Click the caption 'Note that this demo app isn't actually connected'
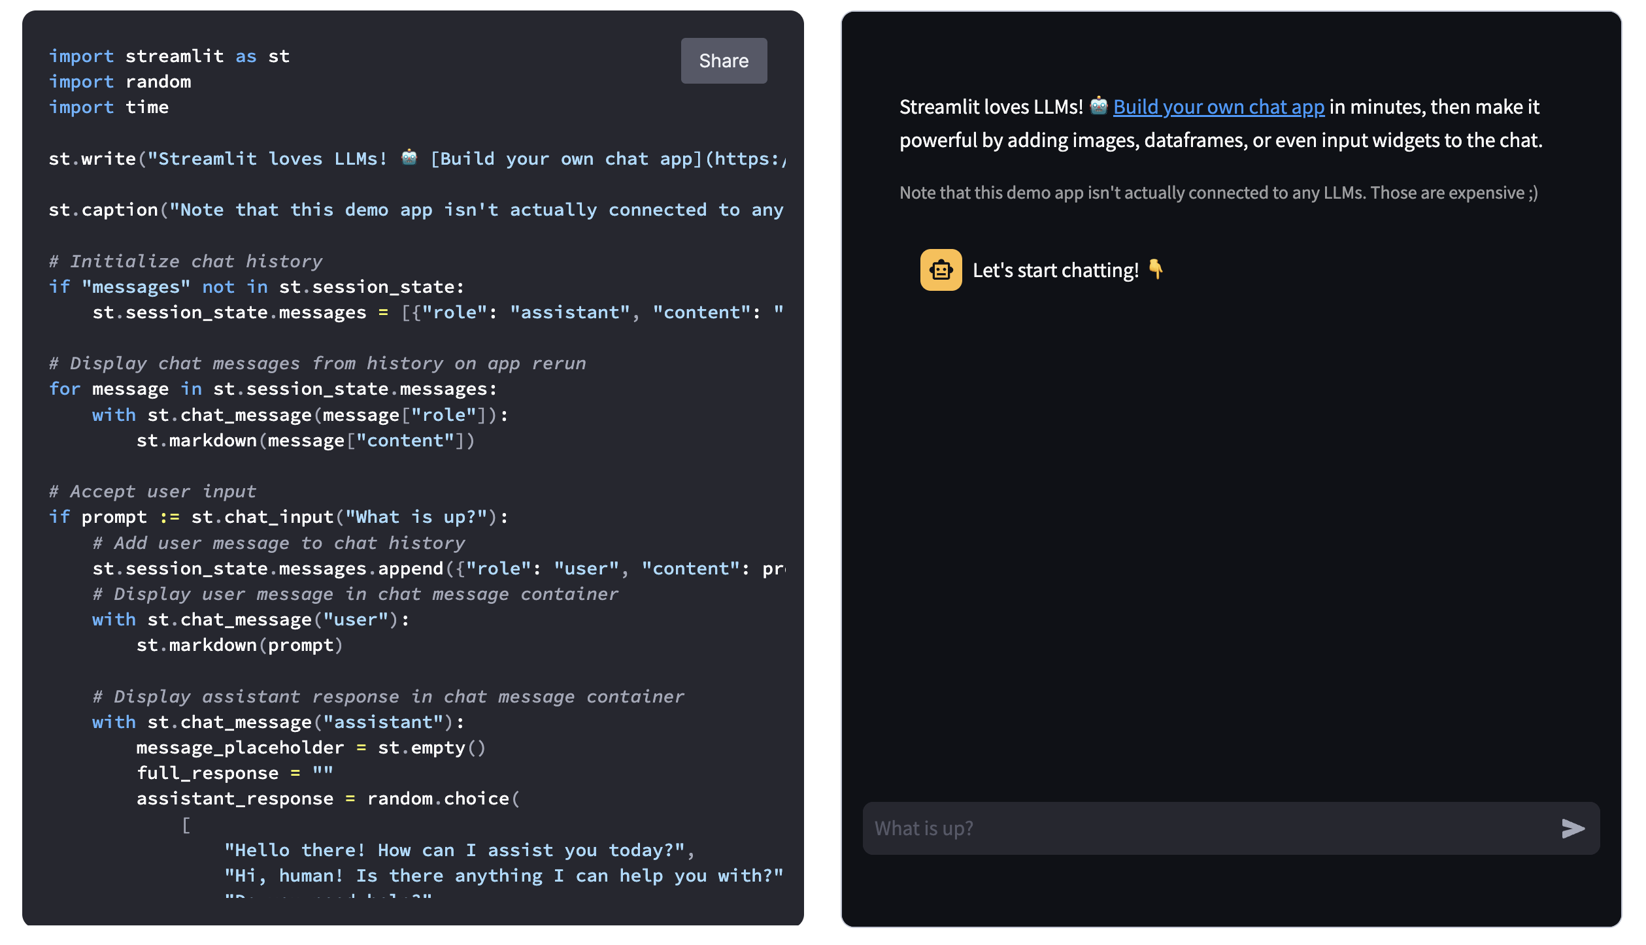 tap(1218, 193)
